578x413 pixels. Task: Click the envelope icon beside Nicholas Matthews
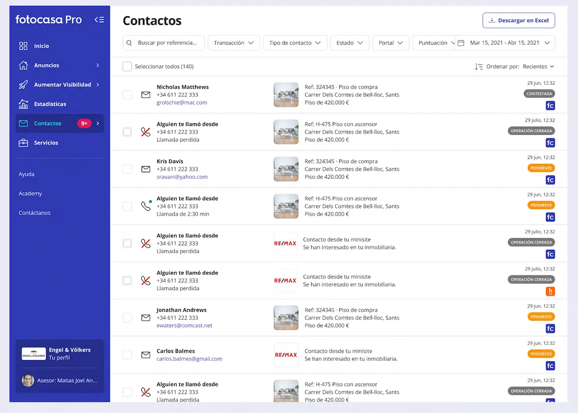click(x=145, y=95)
